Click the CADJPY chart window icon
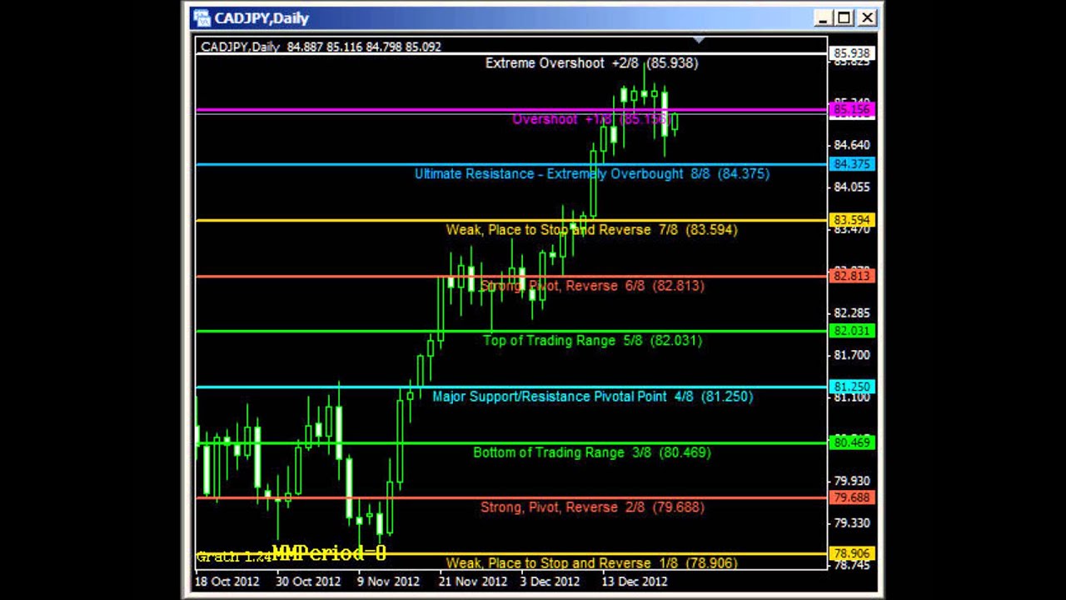The image size is (1066, 600). 201,17
